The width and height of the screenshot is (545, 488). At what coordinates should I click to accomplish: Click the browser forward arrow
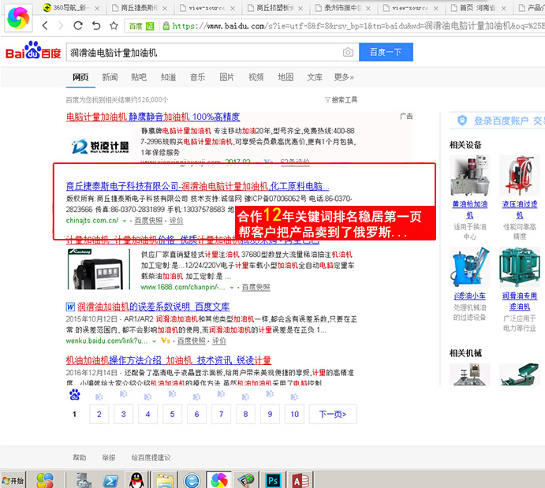(x=61, y=25)
